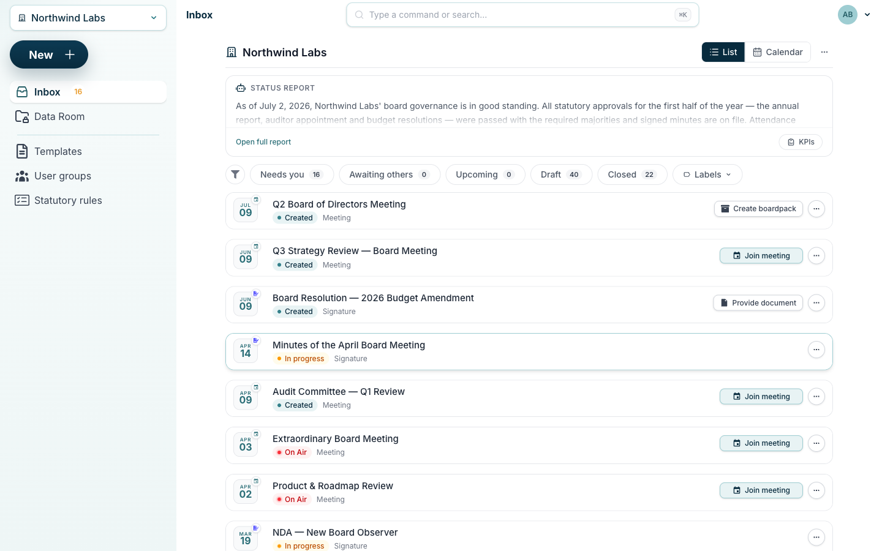
Task: Filter by Draft 40
Action: (561, 174)
